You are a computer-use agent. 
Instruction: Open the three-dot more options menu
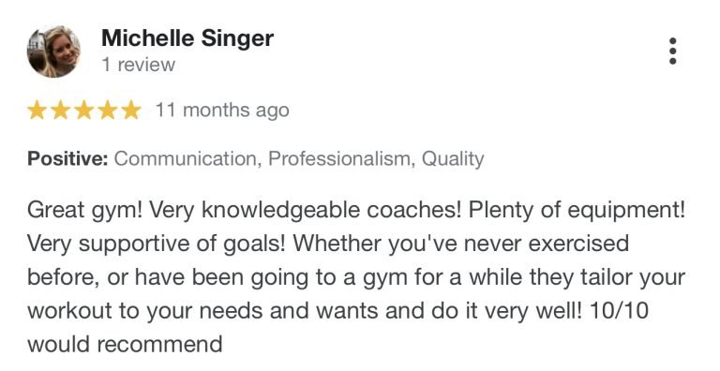[672, 51]
